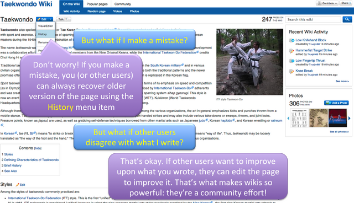354x203 pixels.
Task: Open International Taekwon-Do Federation link in Styles list
Action: click(34, 198)
